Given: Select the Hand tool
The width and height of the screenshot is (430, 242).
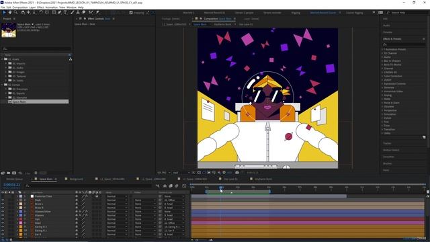Looking at the screenshot, I should [x=10, y=12].
